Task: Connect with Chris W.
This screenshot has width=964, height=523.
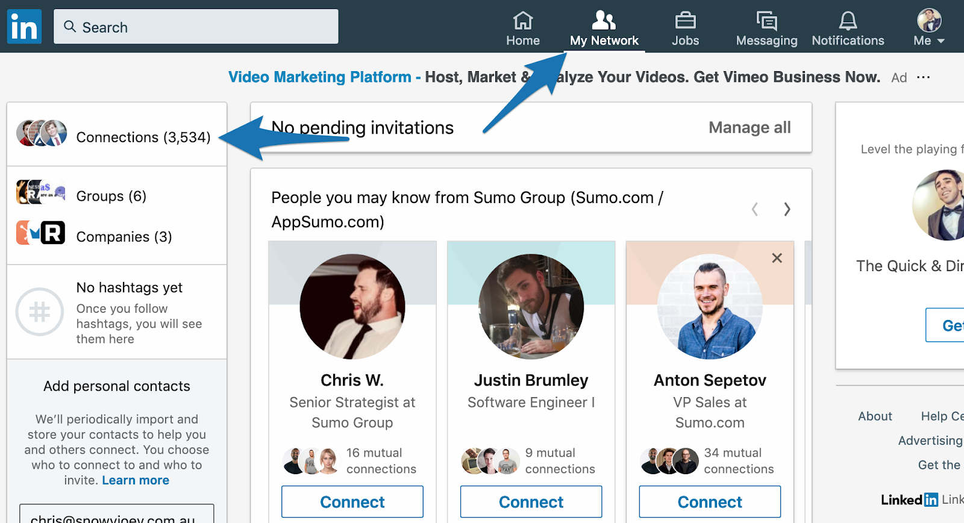Action: (x=352, y=502)
